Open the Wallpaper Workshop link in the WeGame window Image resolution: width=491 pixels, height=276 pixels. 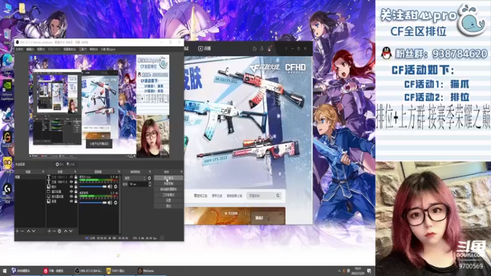tap(201, 196)
